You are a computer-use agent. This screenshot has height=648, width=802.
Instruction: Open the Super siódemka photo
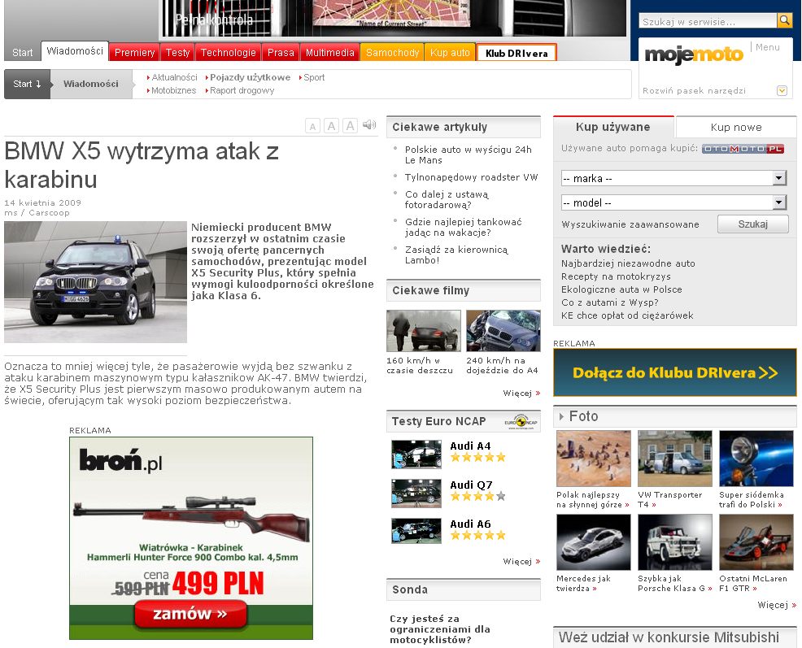(x=756, y=459)
